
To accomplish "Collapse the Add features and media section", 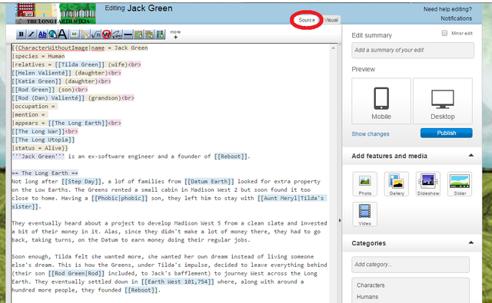I will [471, 156].
